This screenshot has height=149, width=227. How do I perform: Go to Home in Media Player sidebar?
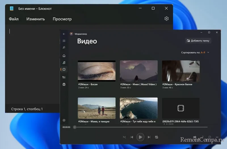click(x=64, y=55)
